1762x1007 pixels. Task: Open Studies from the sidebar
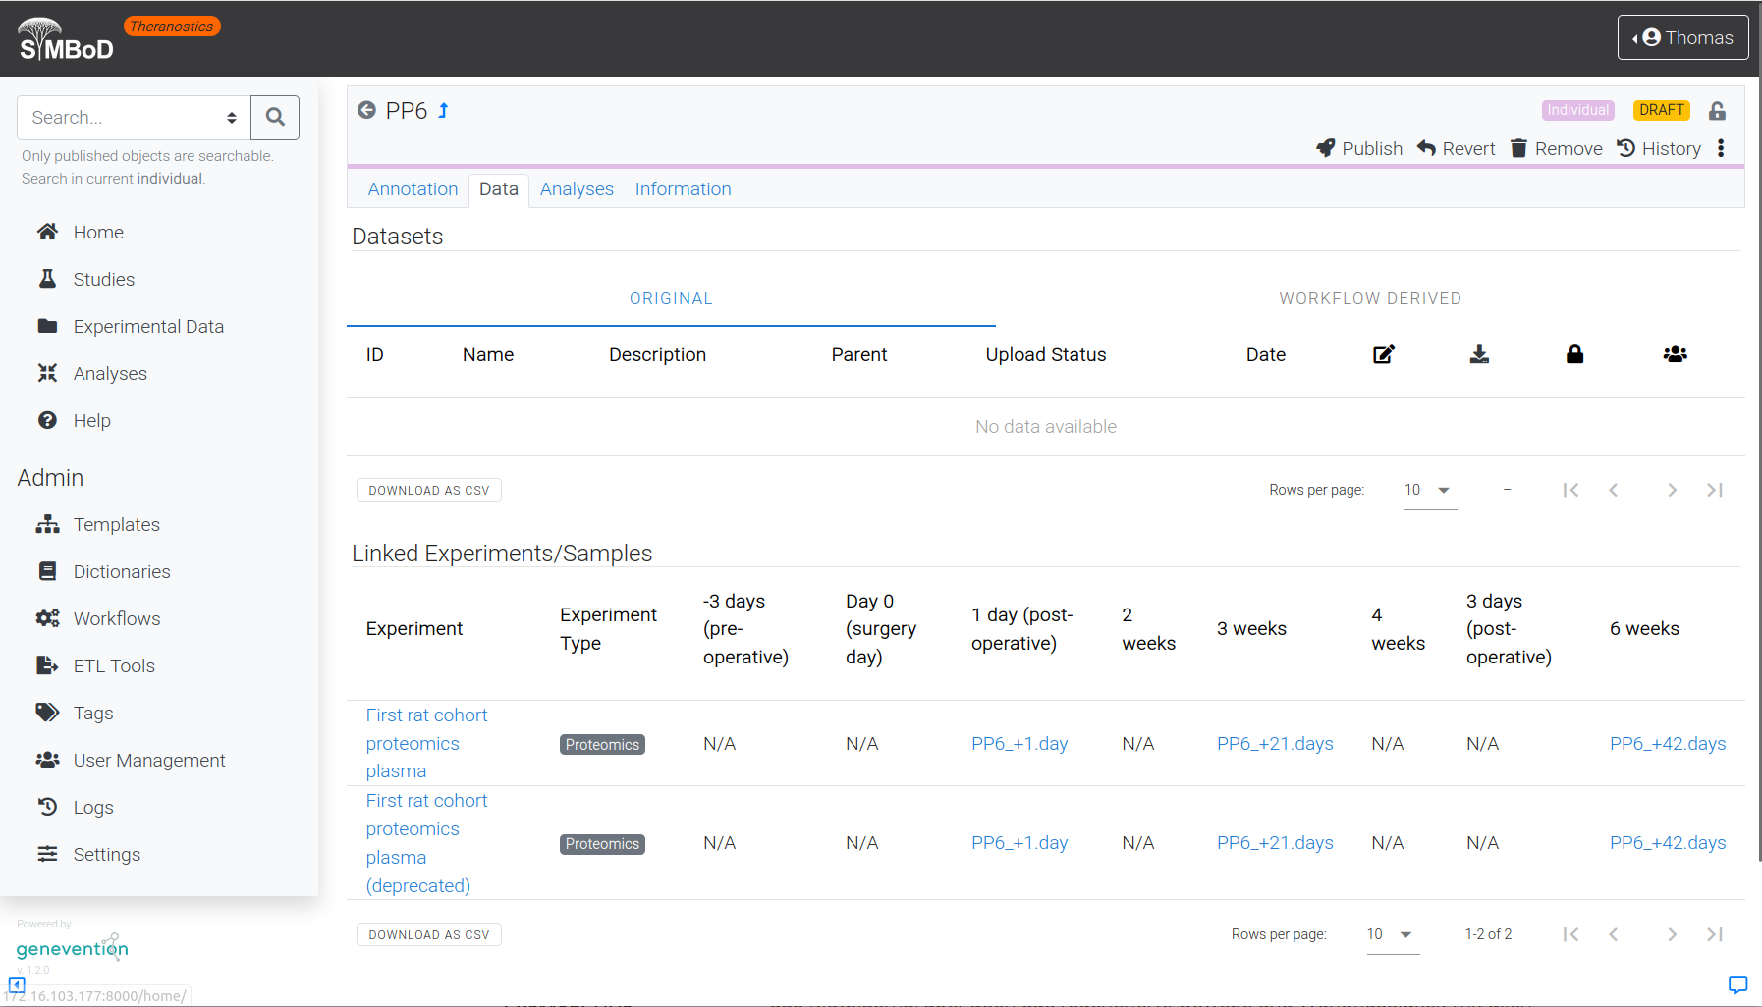click(103, 280)
